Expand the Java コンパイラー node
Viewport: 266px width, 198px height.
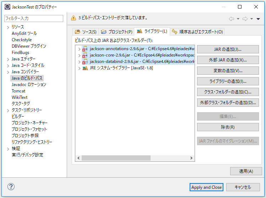pyautogui.click(x=8, y=72)
